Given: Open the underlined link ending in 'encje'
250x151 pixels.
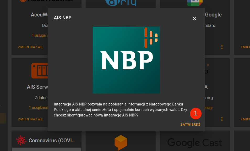Looking at the screenshot, I should pos(209,108).
